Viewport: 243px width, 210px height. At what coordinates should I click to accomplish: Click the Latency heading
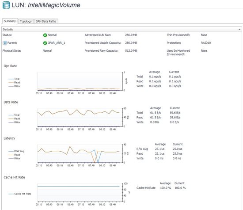click(9, 138)
